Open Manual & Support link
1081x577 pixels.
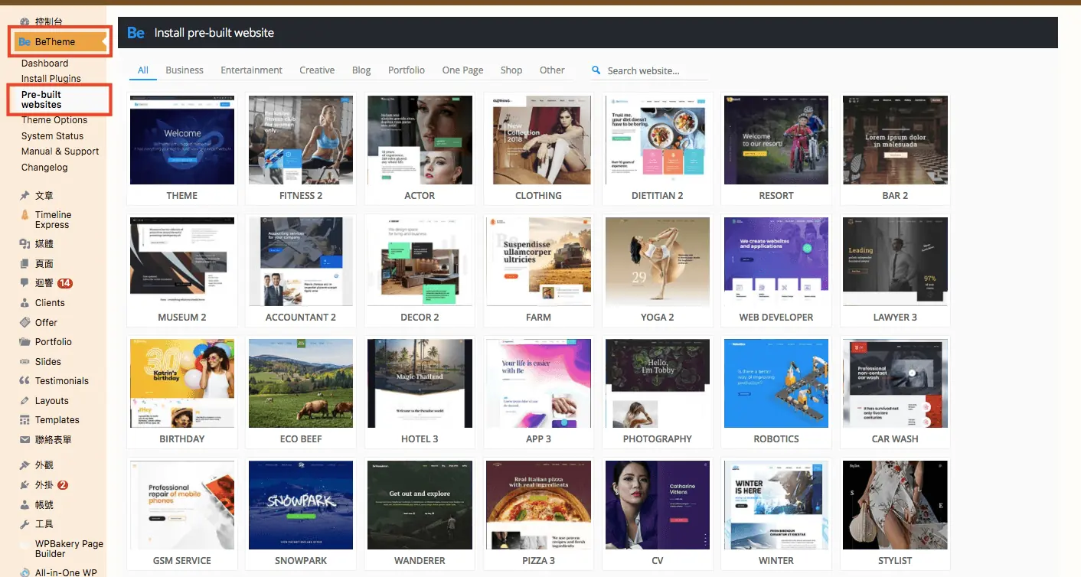[60, 152]
